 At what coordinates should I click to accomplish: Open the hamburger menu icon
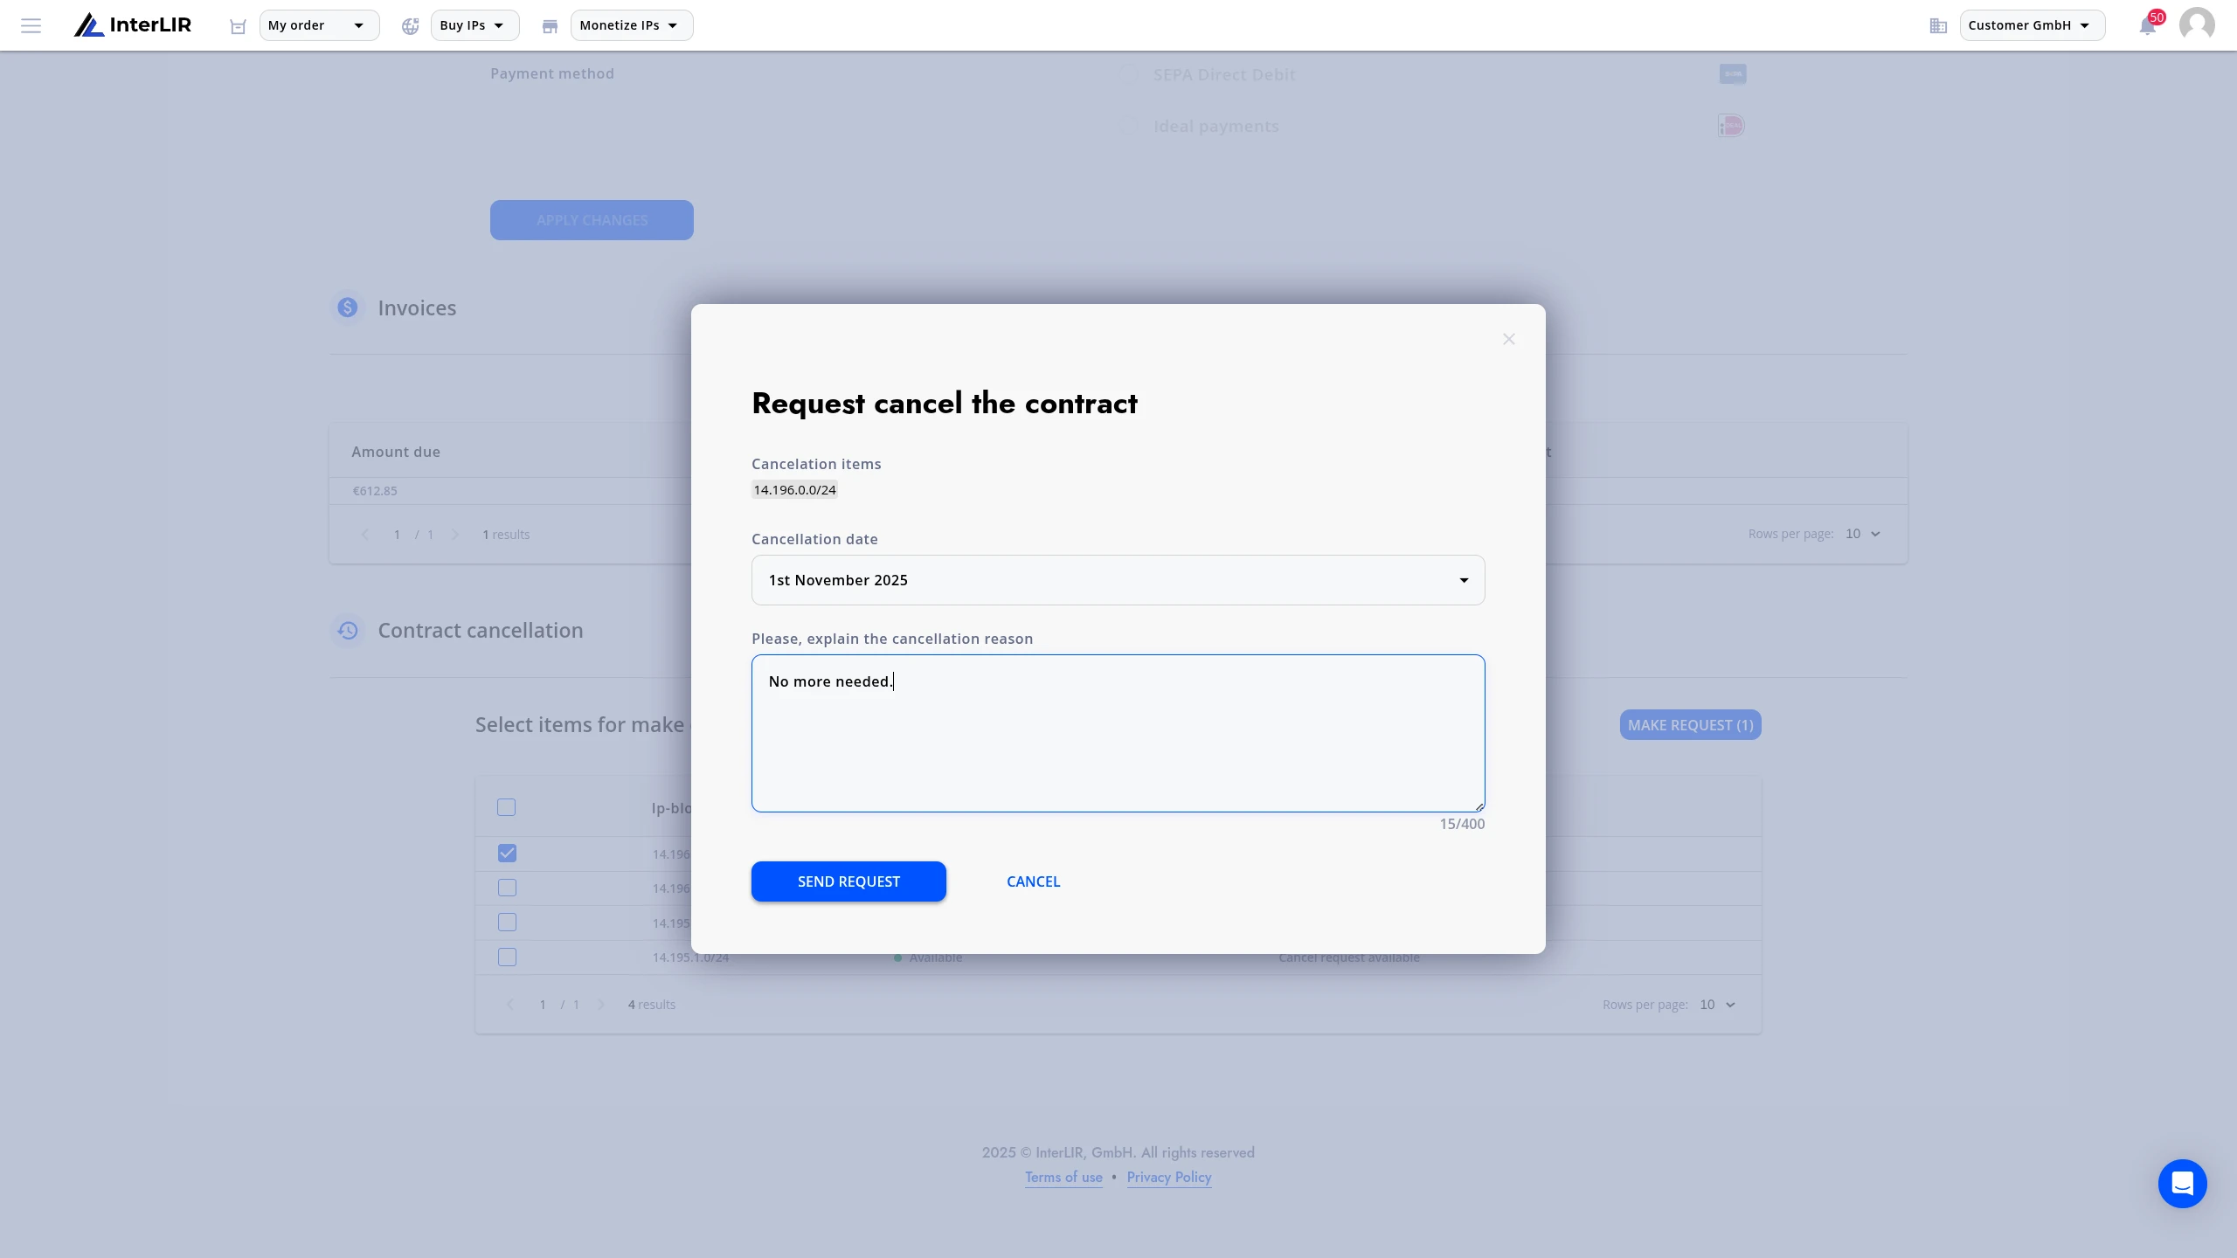coord(31,25)
